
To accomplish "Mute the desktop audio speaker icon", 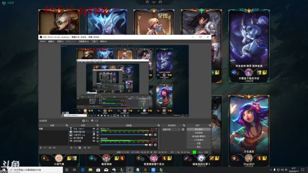I will coord(151,145).
